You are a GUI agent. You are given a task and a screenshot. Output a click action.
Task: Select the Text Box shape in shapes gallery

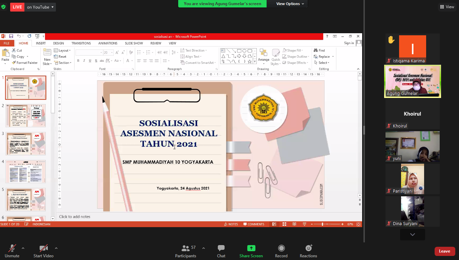(x=223, y=51)
